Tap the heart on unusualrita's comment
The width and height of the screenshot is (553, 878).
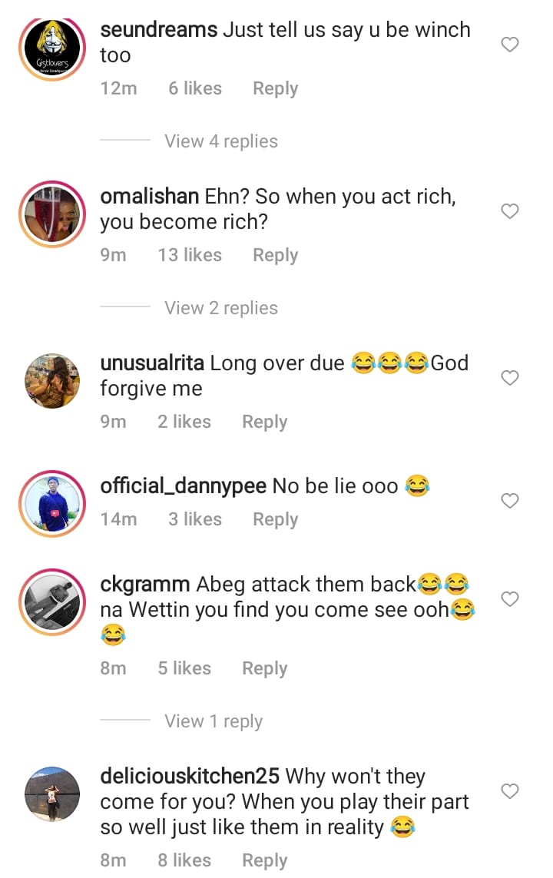[510, 378]
